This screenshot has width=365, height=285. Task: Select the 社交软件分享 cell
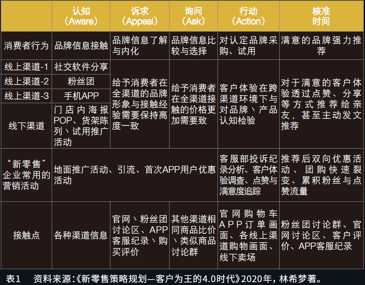[x=81, y=67]
